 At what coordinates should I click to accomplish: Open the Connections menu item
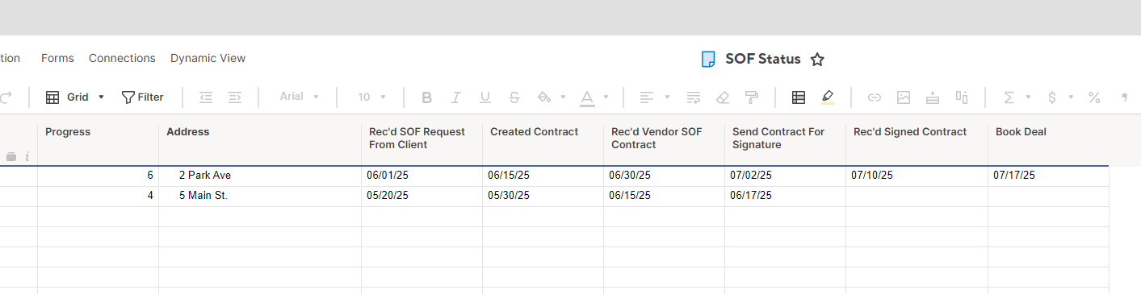click(x=122, y=58)
